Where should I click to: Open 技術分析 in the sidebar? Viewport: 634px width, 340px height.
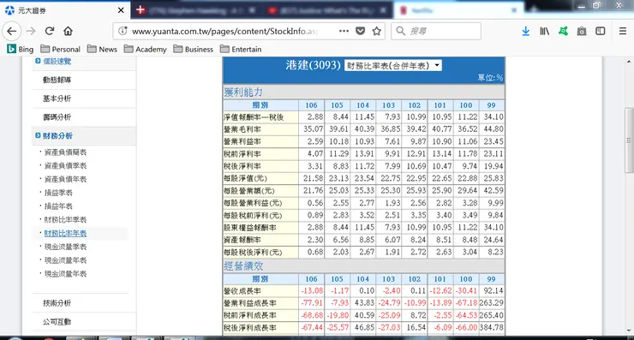coord(57,303)
